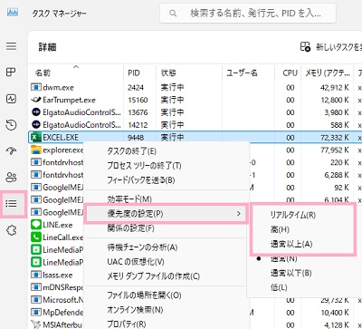Sort by the 名前 column header
This screenshot has height=329, width=362.
(43, 73)
